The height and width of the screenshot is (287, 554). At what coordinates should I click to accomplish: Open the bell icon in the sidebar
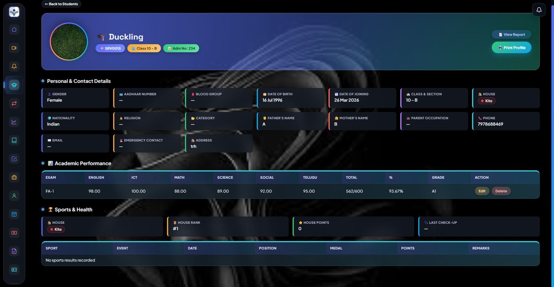14,66
